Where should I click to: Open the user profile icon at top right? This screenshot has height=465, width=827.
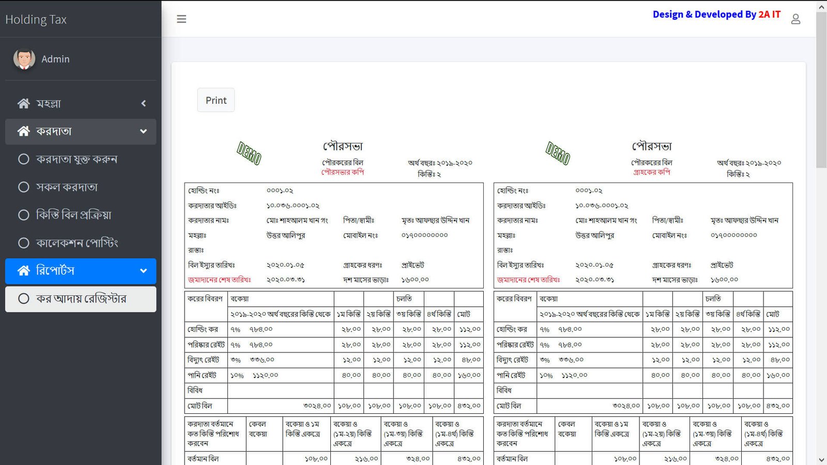[x=795, y=19]
